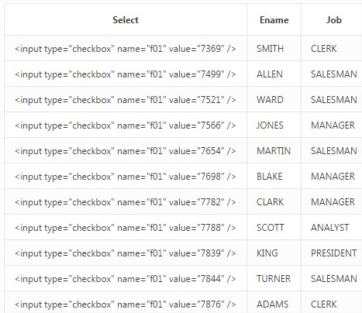Click the checkbox text for value 7521

126,100
